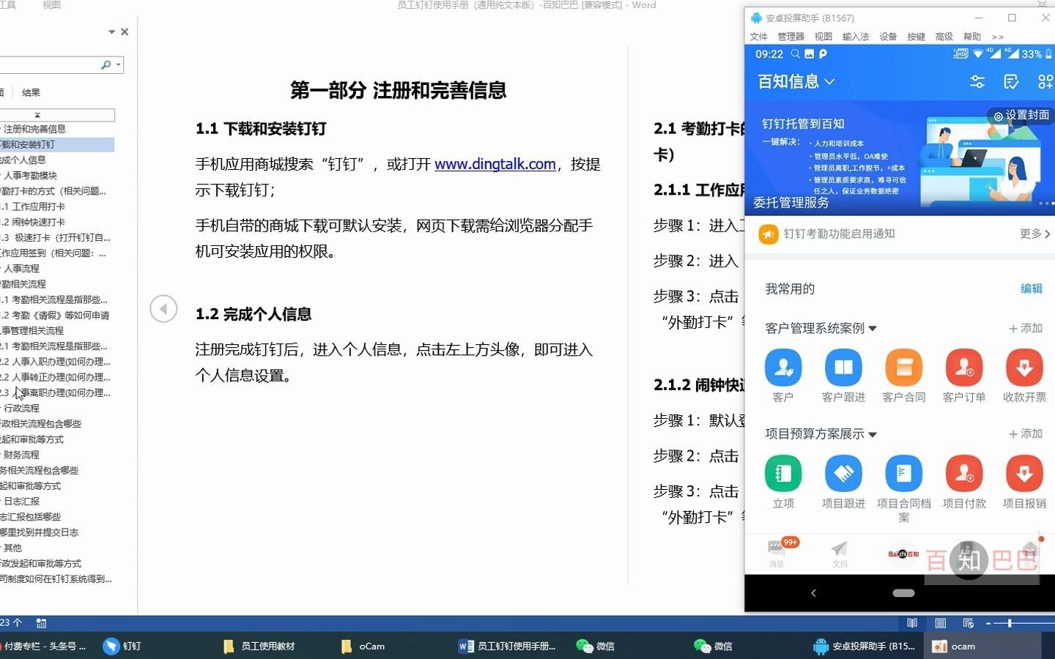Show more menus via >> in mirroring tool

pyautogui.click(x=997, y=37)
